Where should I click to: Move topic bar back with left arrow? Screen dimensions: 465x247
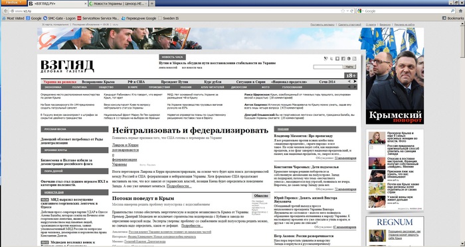point(349,81)
